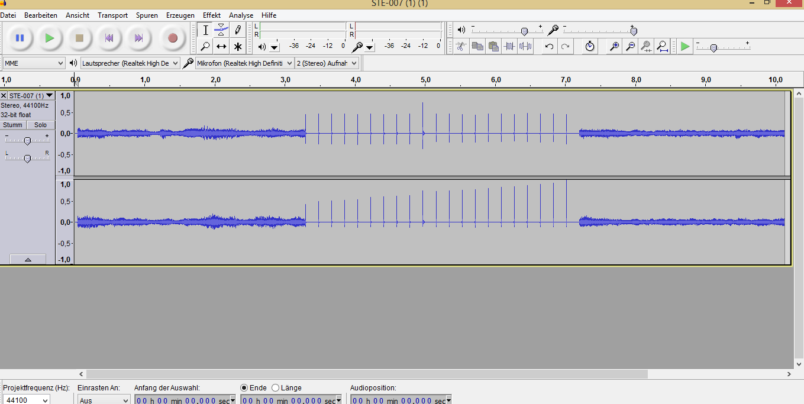Click the Play-at-speed green arrow
The height and width of the screenshot is (404, 804).
[685, 46]
